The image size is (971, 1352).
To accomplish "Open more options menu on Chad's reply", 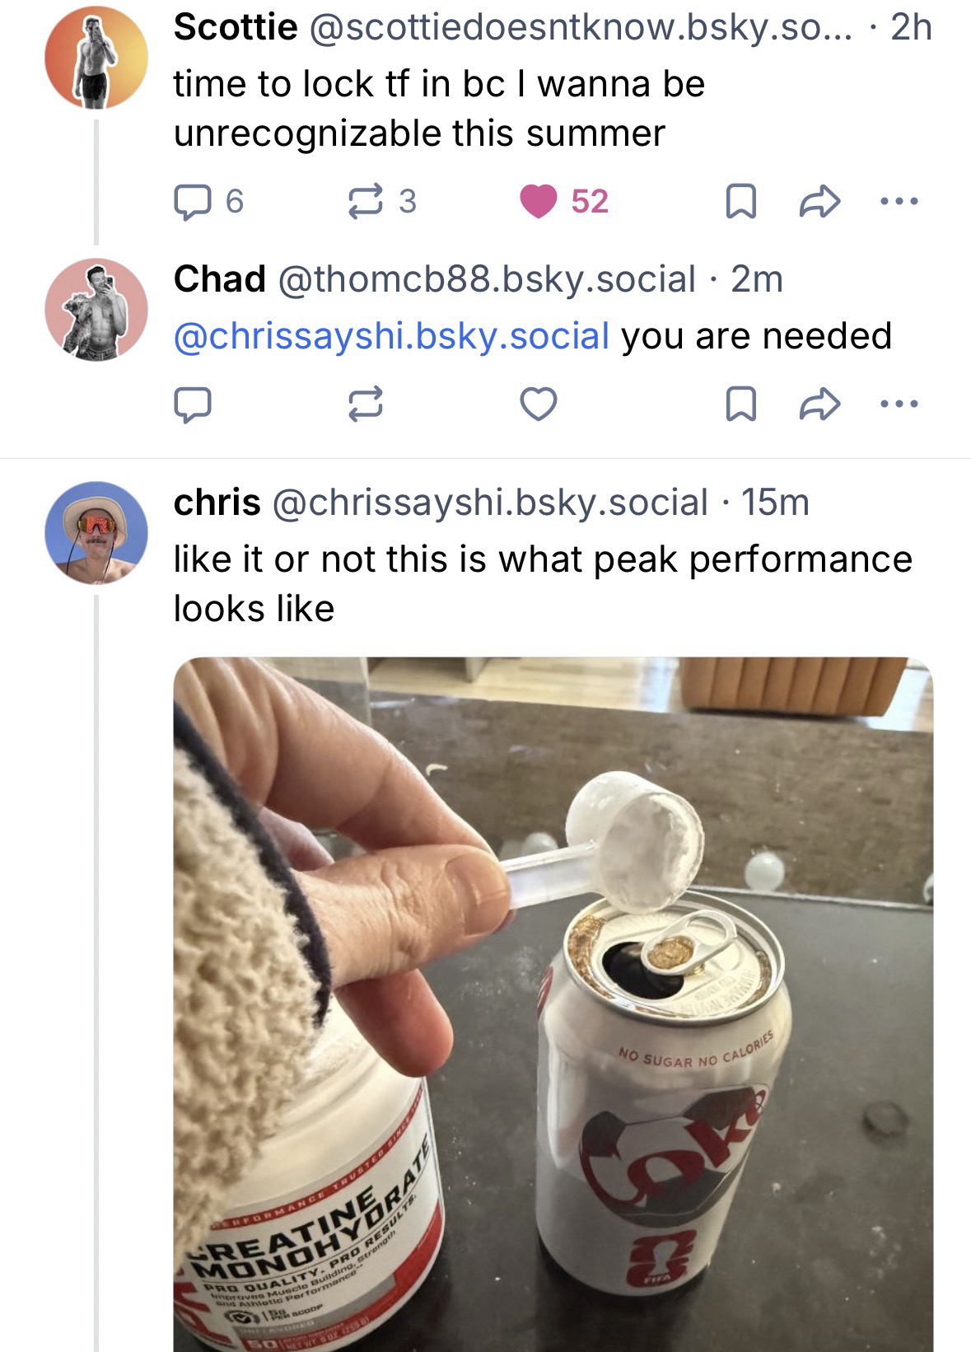I will point(899,404).
